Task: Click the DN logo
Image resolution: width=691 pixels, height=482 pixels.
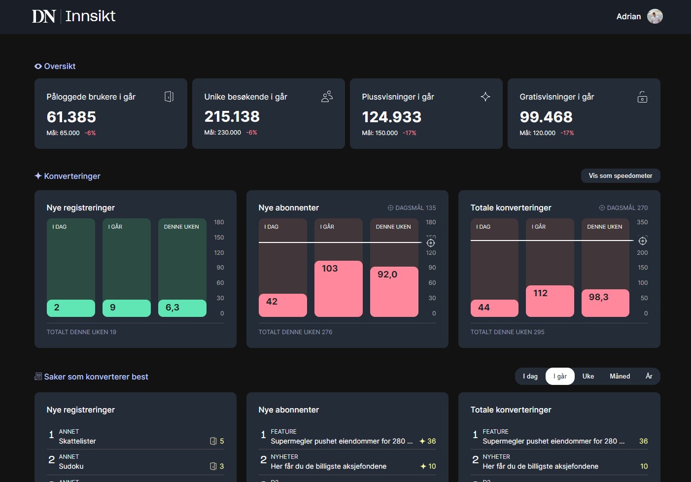Action: 43,16
